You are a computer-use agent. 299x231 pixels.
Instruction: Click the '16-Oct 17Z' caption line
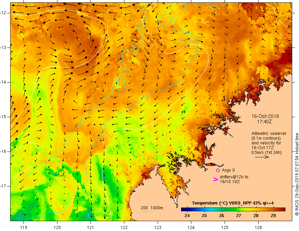262,148
